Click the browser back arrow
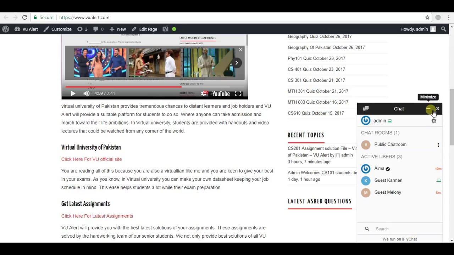Viewport: 454px width, 255px height. (x=6, y=17)
